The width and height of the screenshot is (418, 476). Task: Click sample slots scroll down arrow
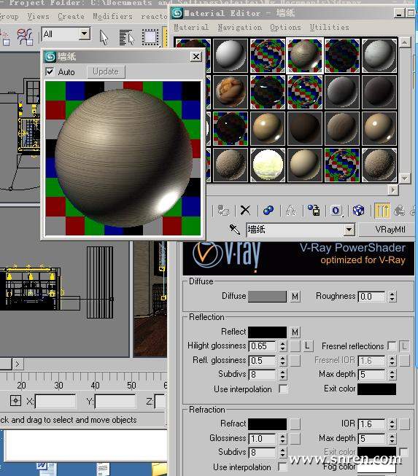[x=404, y=178]
